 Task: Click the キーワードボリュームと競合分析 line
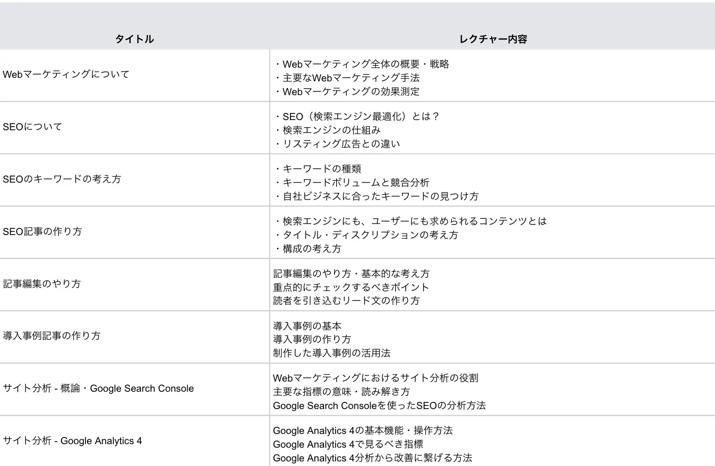[x=351, y=183]
